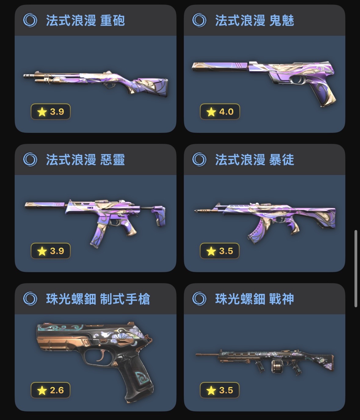Click the swirl icon beside 法式浪漫 暴徒
Screen dimensions: 360x420
(x=199, y=160)
